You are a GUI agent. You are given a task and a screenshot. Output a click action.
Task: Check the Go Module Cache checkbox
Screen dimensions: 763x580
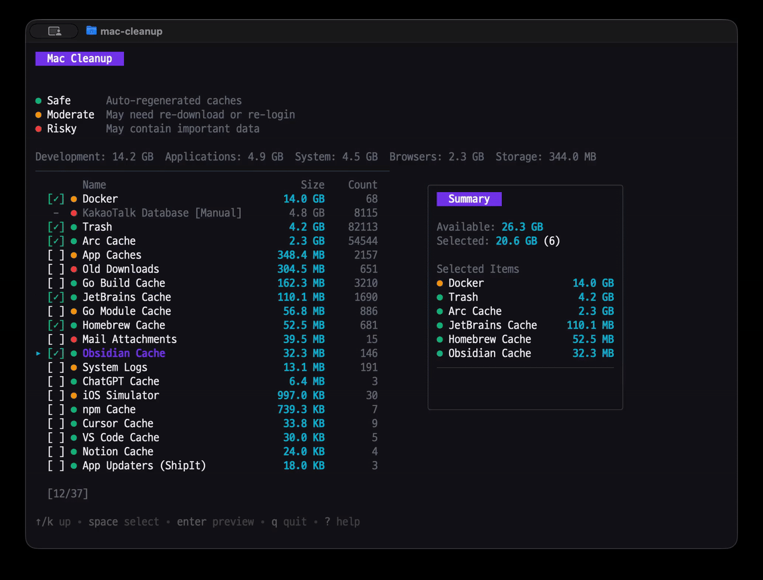coord(56,311)
